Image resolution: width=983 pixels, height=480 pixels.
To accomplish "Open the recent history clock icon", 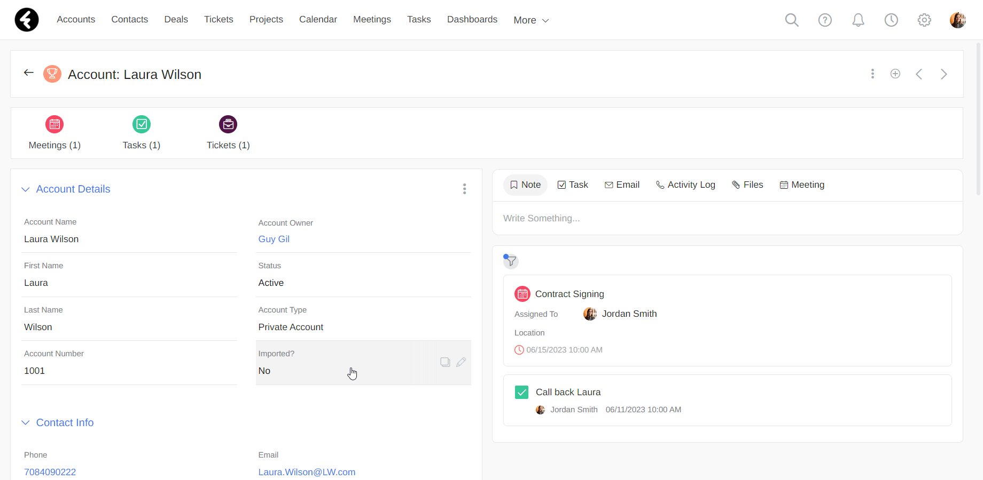I will [x=891, y=20].
